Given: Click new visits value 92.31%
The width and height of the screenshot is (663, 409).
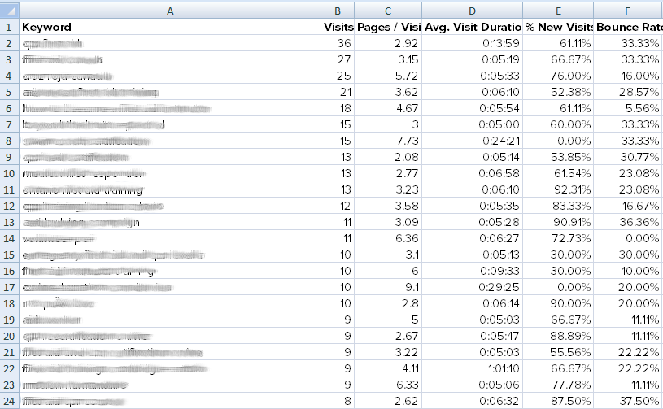Looking at the screenshot, I should (558, 189).
